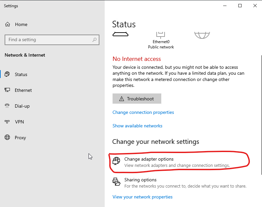Click the Change adapter options globe icon
262x207 pixels.
(116, 161)
